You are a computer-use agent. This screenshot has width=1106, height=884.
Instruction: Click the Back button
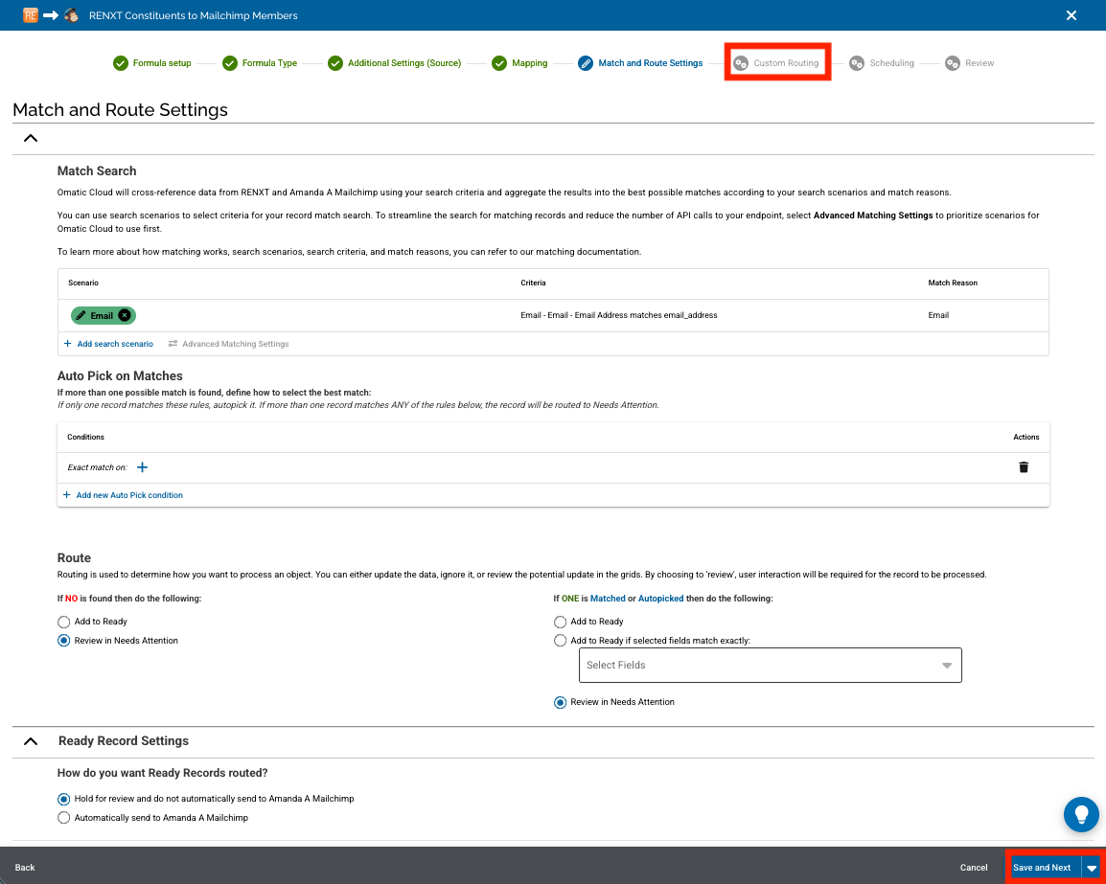point(25,868)
